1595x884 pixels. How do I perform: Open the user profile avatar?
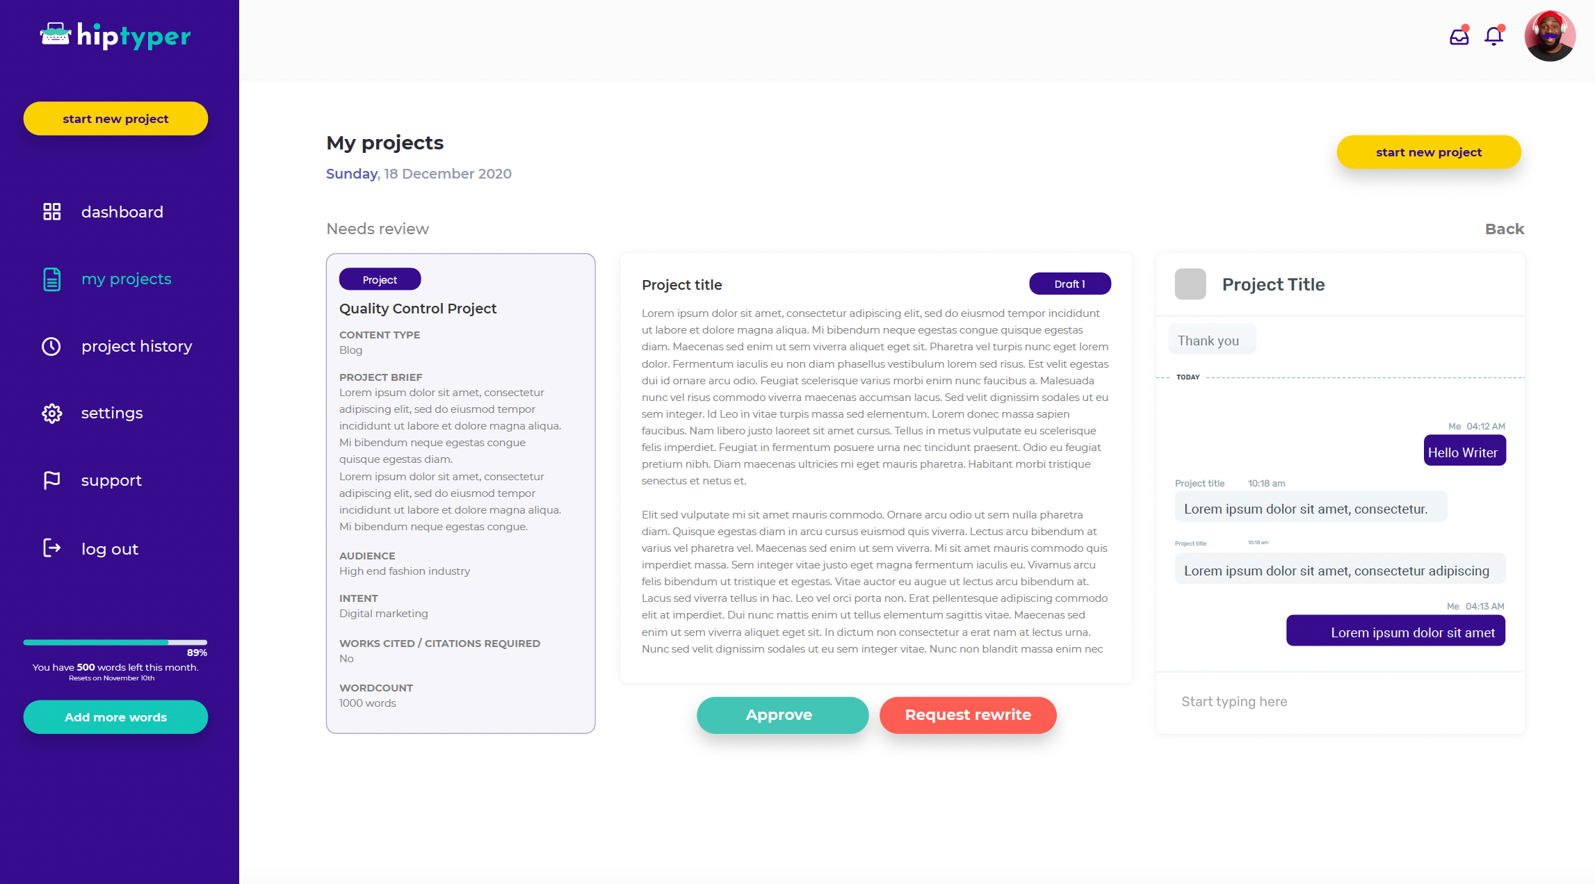(x=1550, y=36)
